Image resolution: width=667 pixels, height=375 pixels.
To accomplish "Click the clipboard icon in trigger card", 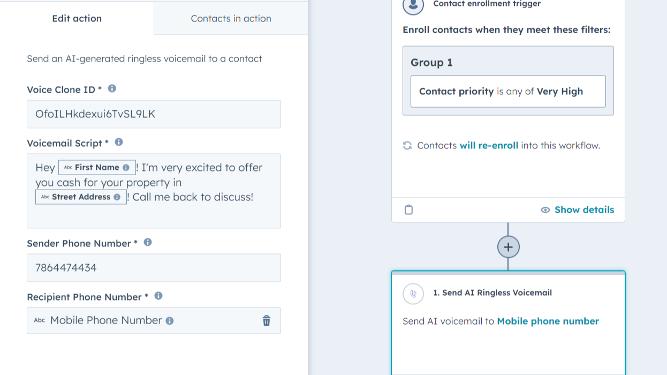I will (408, 210).
